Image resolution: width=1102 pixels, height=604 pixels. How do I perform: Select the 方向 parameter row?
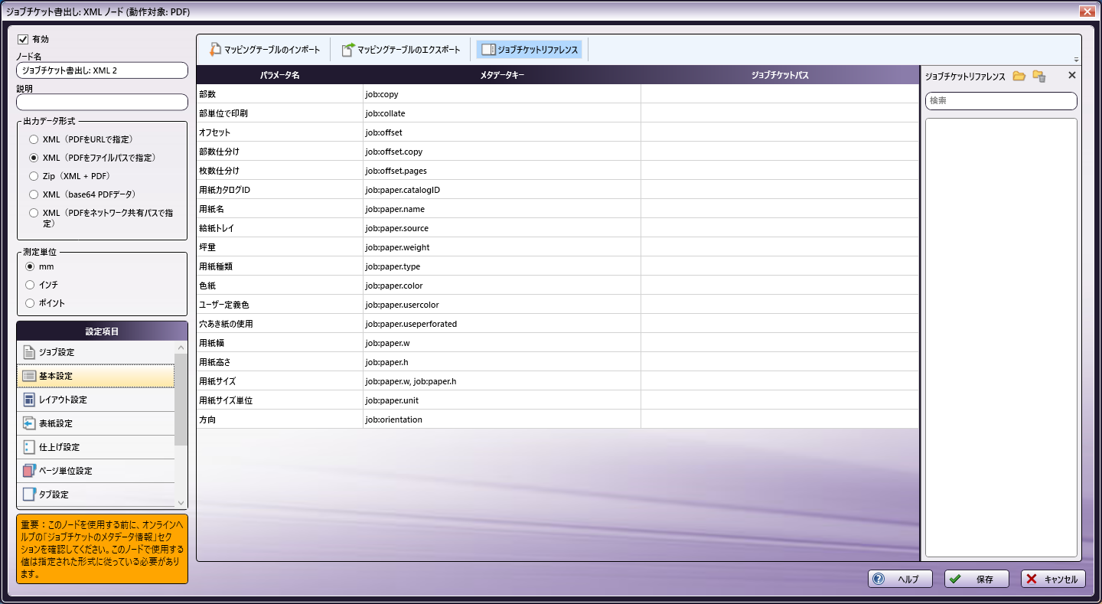[x=558, y=420]
